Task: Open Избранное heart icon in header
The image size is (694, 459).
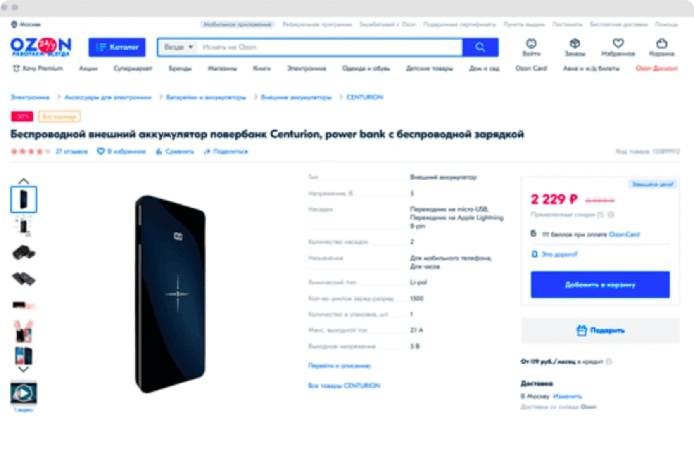Action: tap(618, 43)
